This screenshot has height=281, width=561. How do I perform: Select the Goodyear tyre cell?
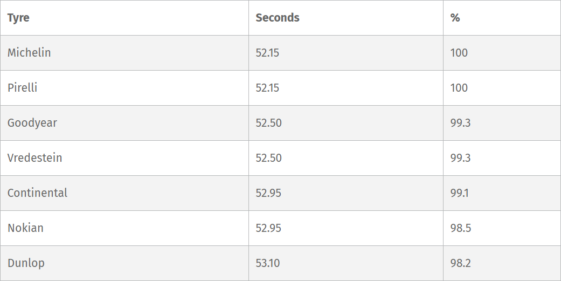(x=32, y=123)
